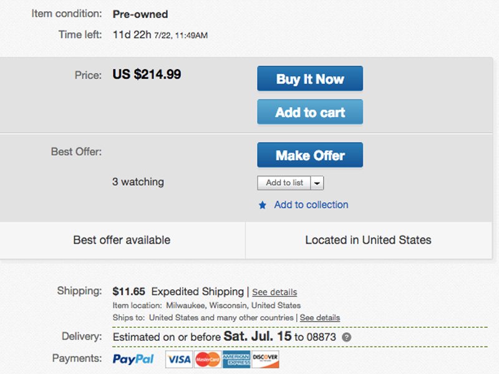
Task: Click the Add to list button
Action: 284,183
